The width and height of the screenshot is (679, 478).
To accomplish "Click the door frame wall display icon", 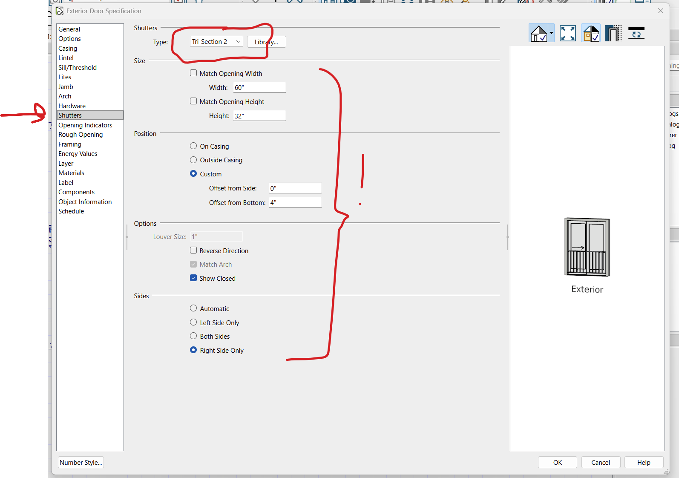I will tap(613, 33).
